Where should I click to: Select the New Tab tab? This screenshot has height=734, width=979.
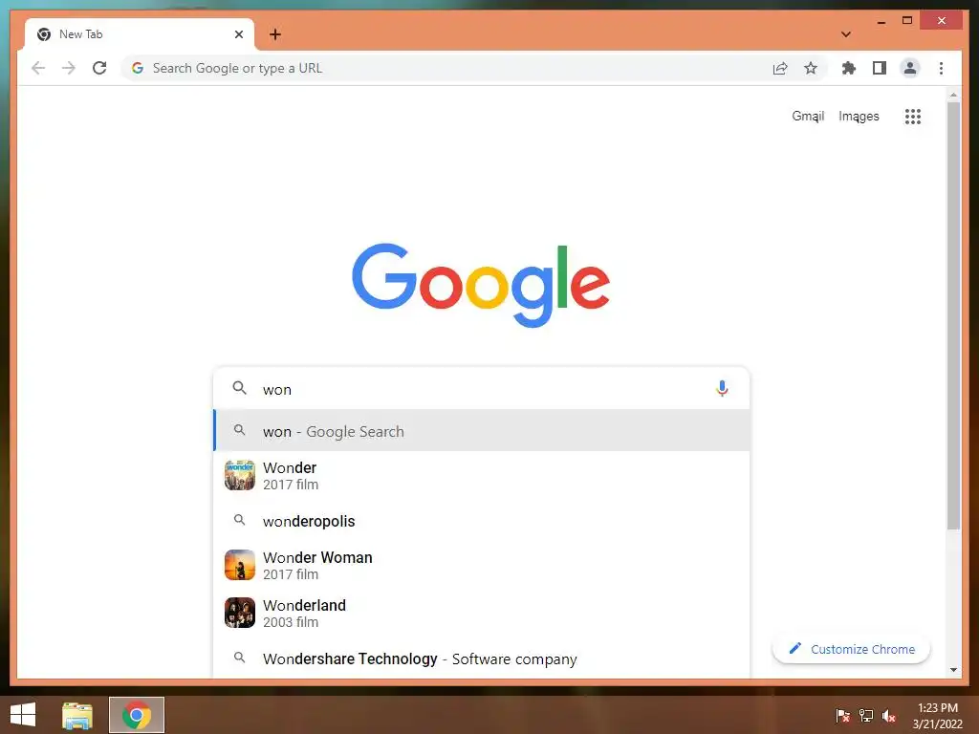click(140, 34)
